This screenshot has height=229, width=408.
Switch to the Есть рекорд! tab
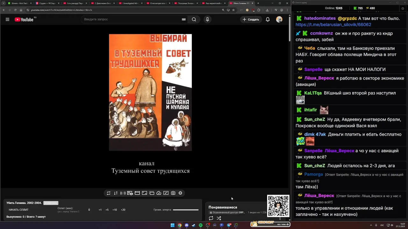75,3
